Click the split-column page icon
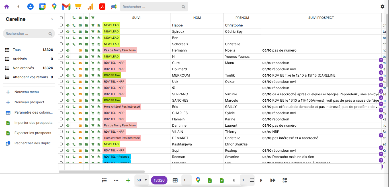Screen dimensions: 389x187 click(x=252, y=180)
